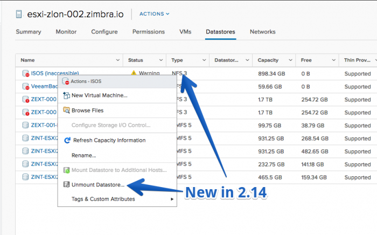Viewport: 377px width, 235px height.
Task: Click the 59.66 GB capacity cell
Action: 270,87
